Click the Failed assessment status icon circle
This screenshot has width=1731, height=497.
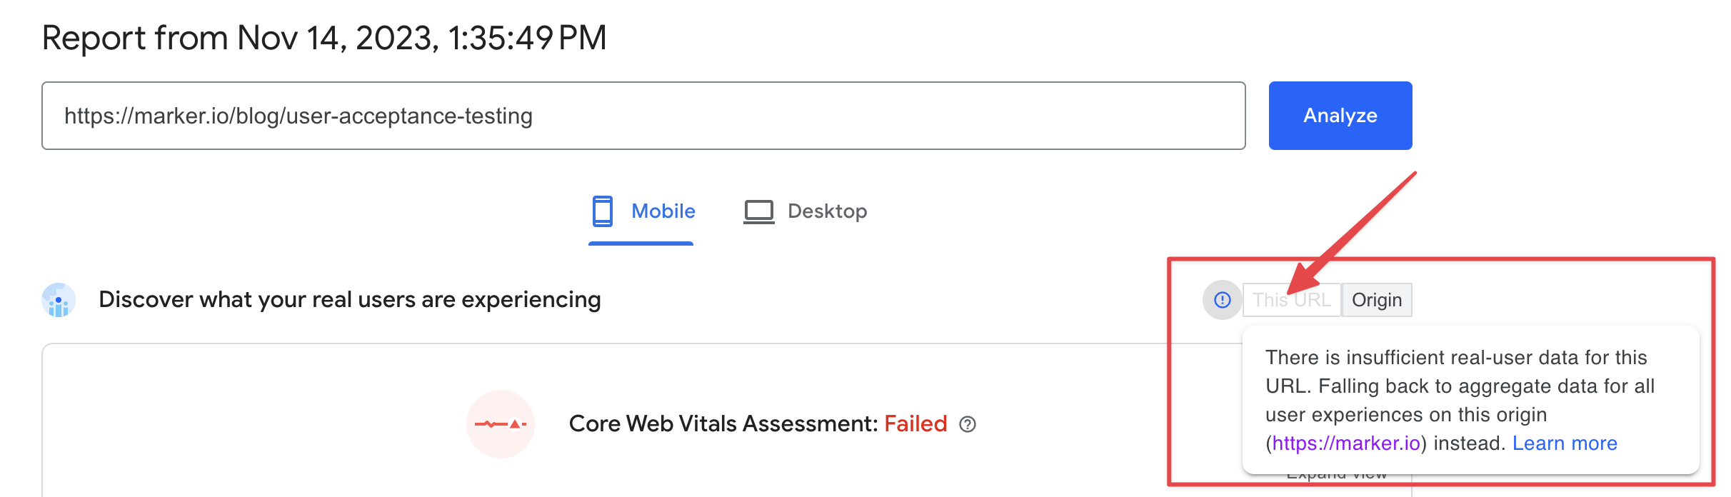tap(500, 423)
